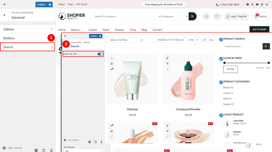Click the Search for products input field
The image size is (272, 152).
pos(123,16)
